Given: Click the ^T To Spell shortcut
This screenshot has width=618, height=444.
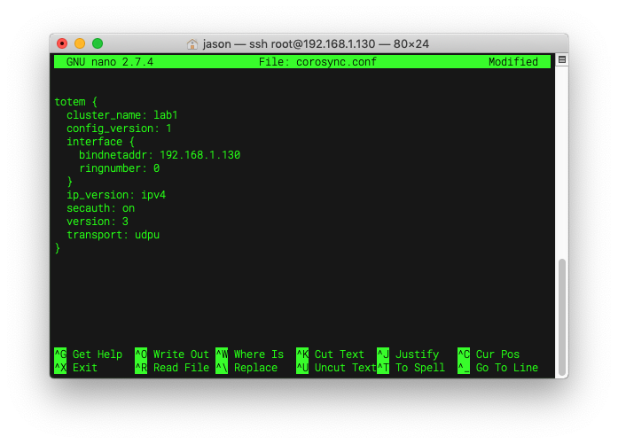Looking at the screenshot, I should (x=411, y=368).
